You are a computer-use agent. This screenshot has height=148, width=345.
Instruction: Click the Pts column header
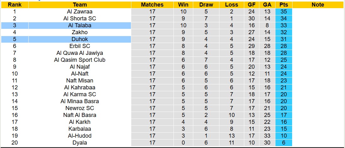284,5
